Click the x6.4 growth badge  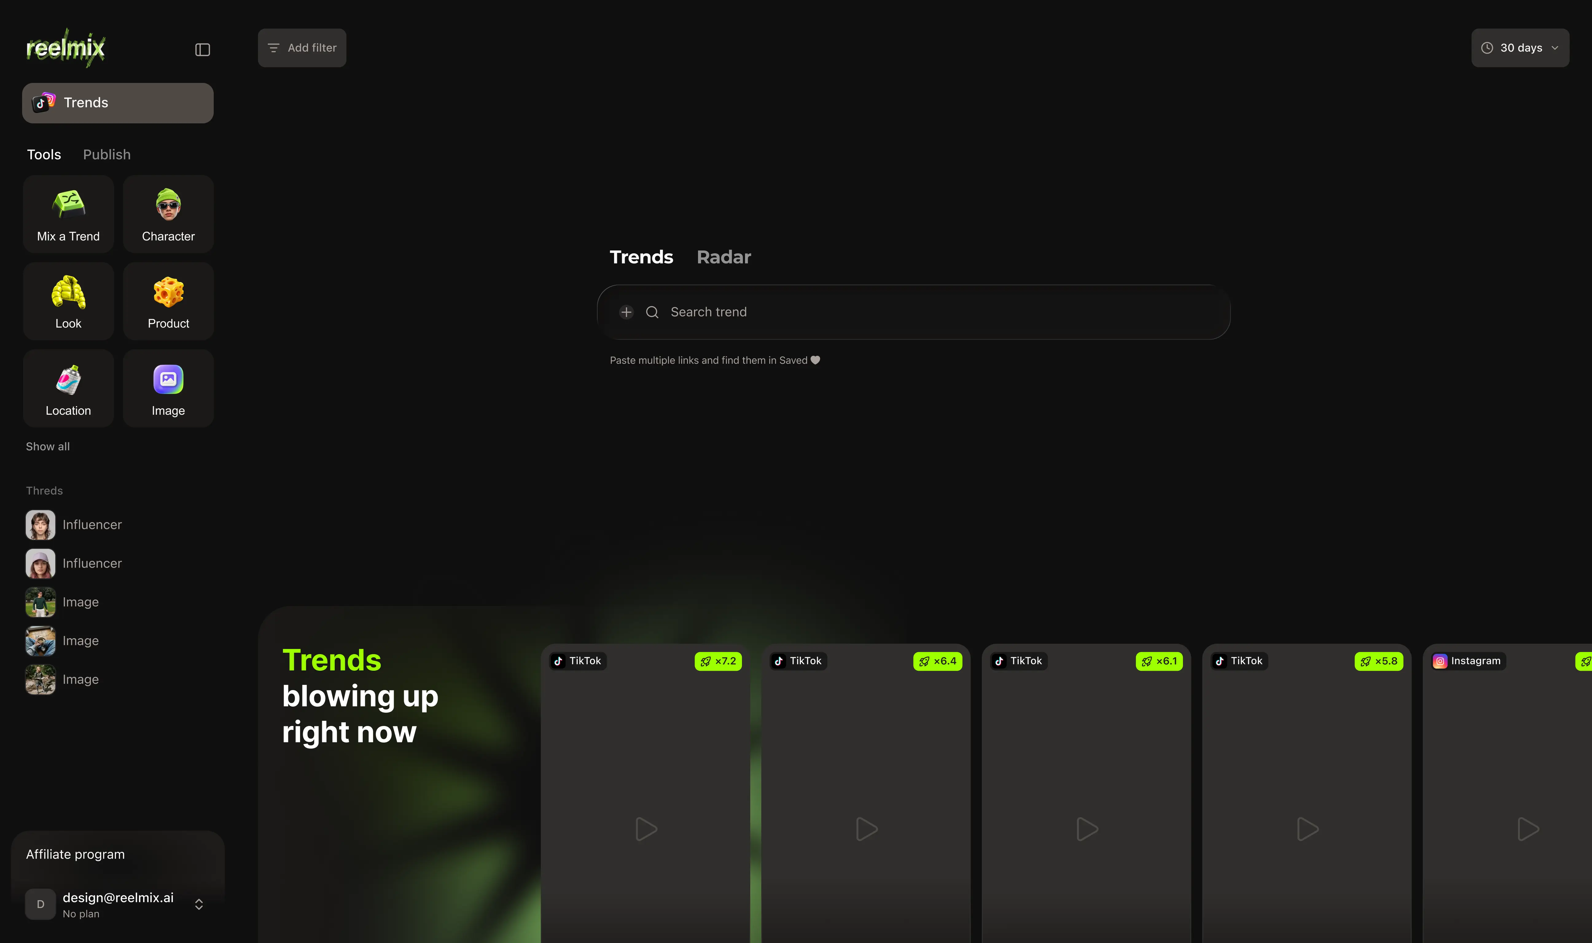(937, 661)
